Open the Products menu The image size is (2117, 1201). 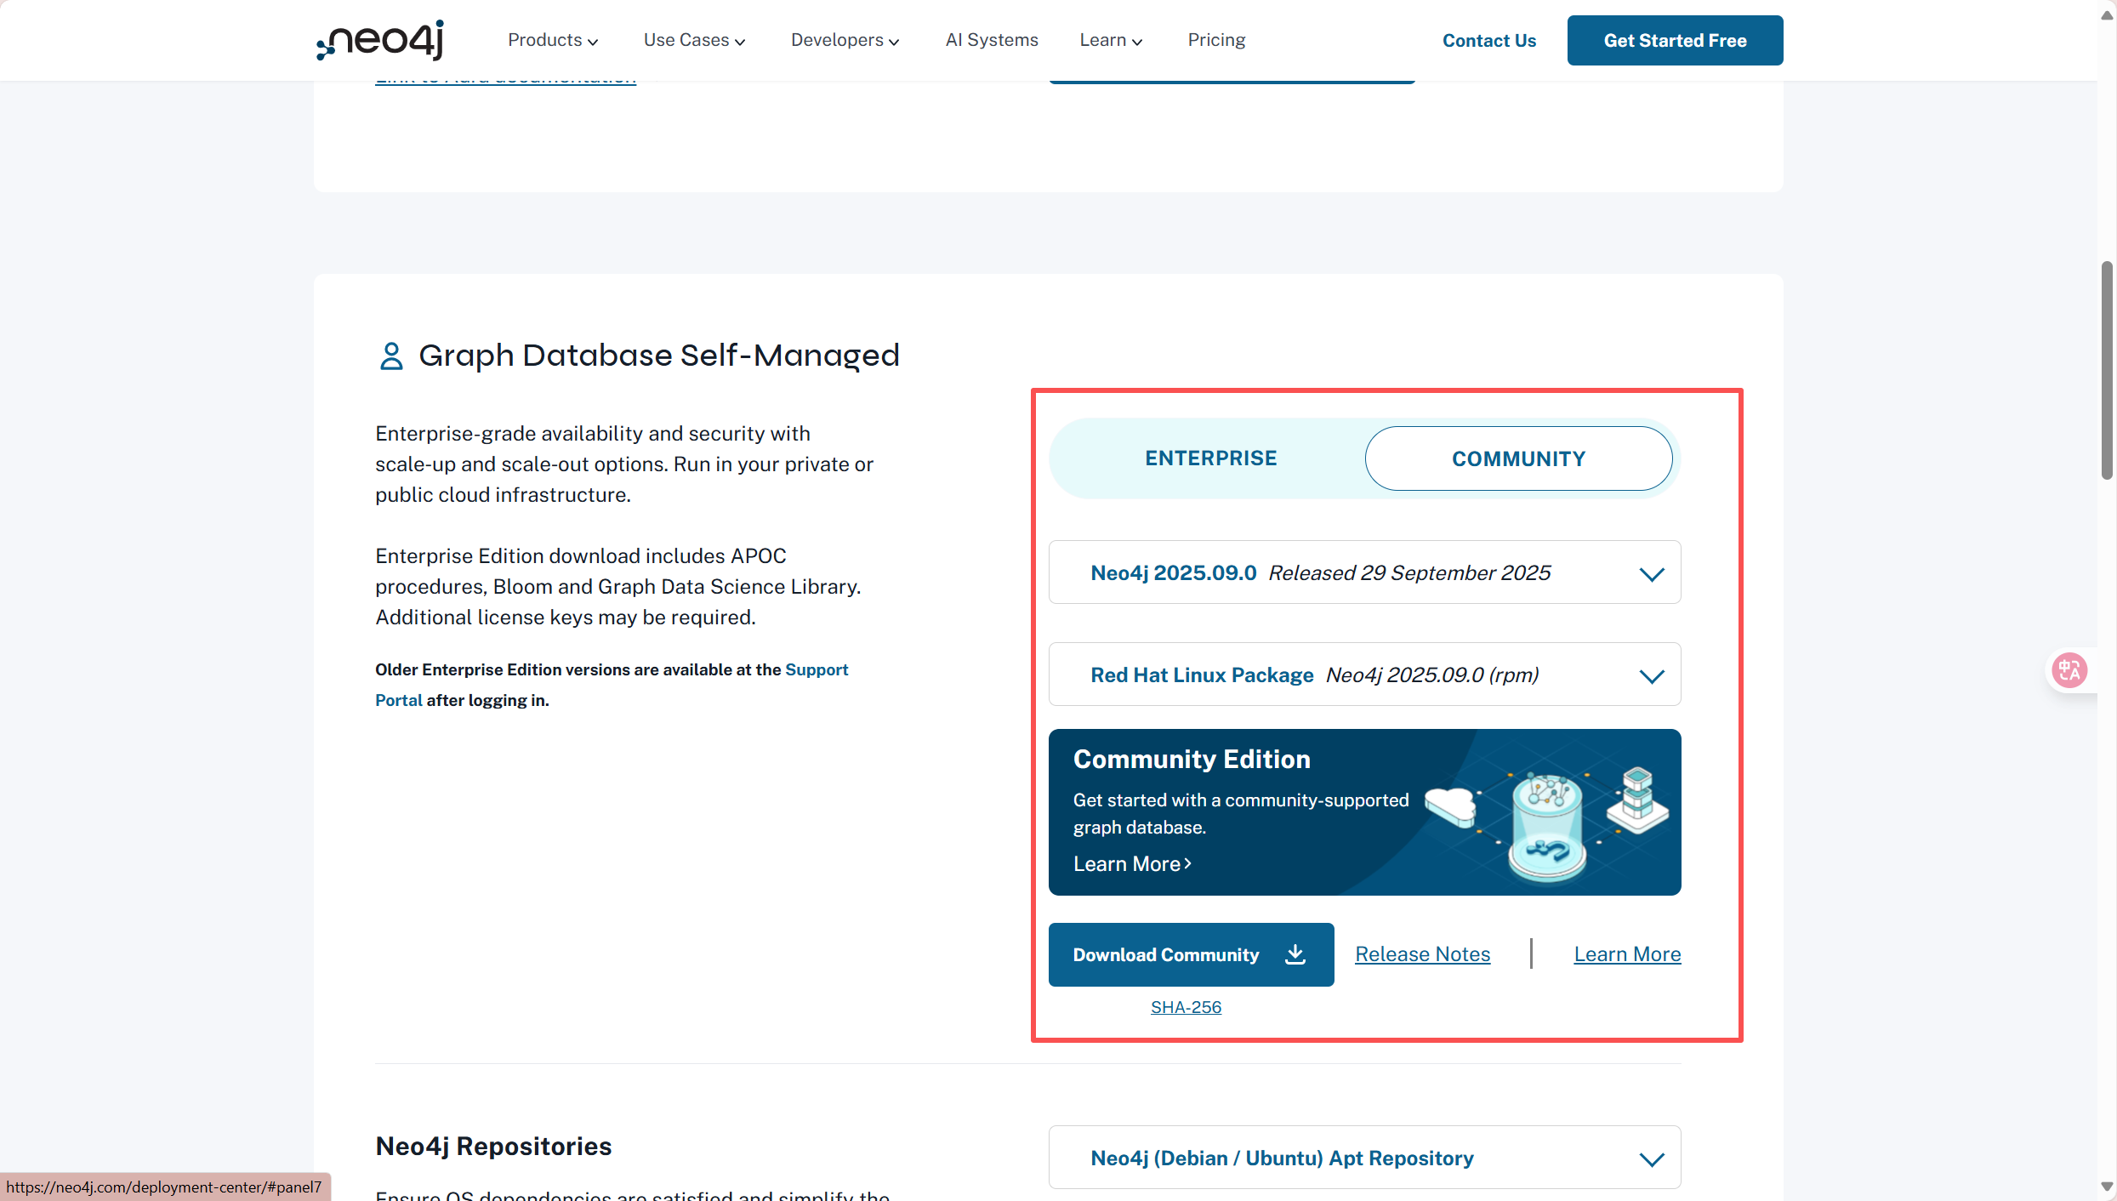point(552,40)
